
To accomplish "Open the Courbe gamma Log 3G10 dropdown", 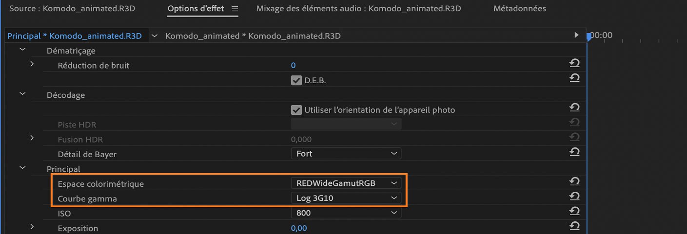I will coord(346,198).
